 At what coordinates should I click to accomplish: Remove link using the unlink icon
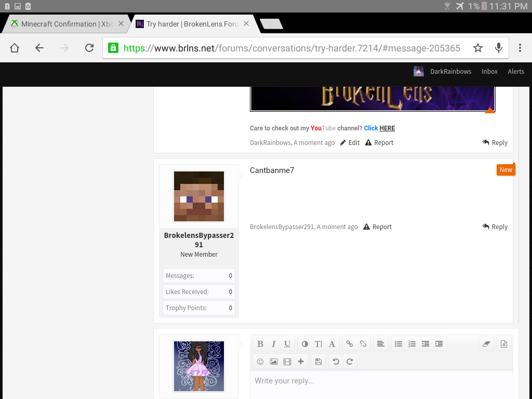click(x=363, y=344)
